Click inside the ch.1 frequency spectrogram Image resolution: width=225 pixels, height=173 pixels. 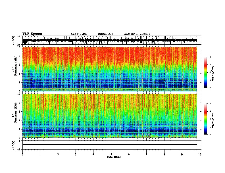(110, 69)
